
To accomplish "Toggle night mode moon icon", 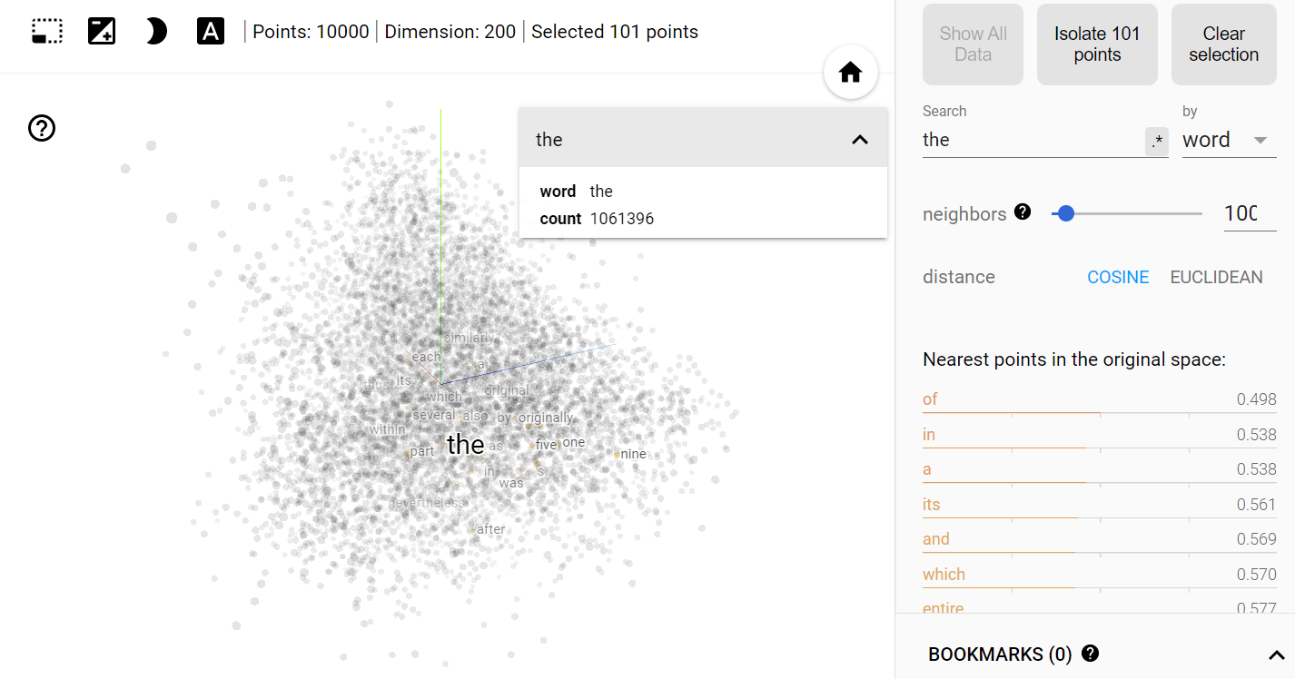I will tap(156, 32).
